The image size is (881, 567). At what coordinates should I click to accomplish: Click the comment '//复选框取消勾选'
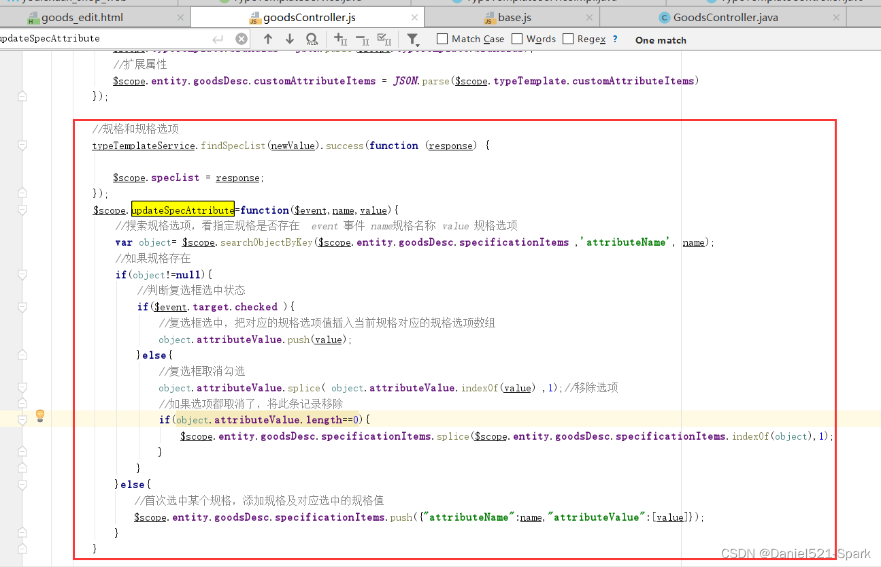[201, 372]
